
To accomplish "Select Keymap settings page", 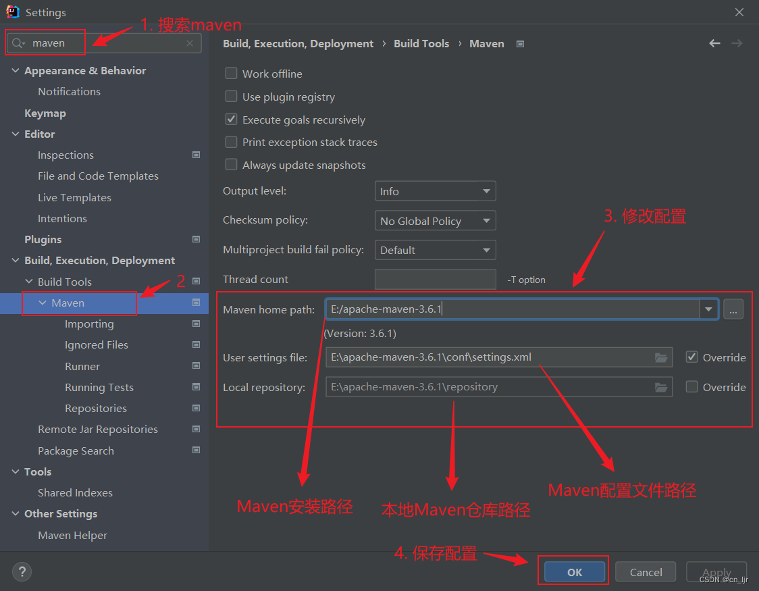I will [x=45, y=113].
